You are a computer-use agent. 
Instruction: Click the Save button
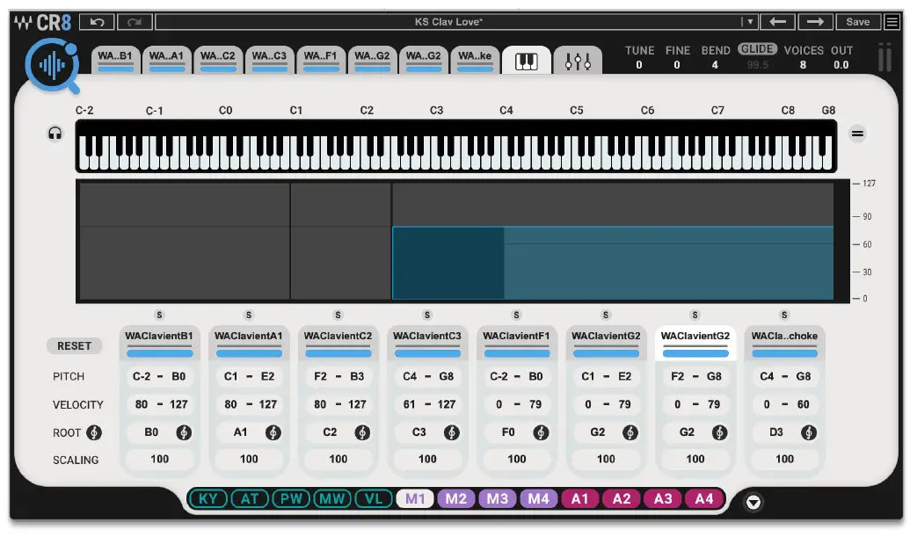pyautogui.click(x=859, y=21)
